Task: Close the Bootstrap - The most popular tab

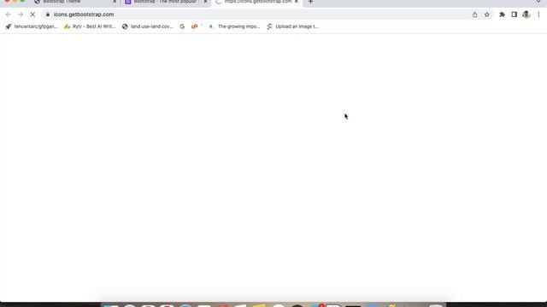Action: click(x=205, y=2)
